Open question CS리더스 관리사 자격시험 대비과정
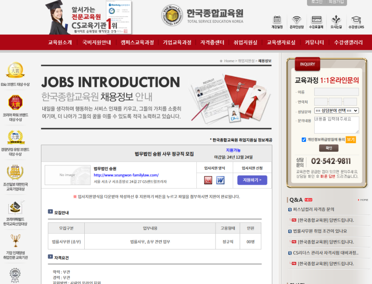Screen dimensions: 372x284 click(325, 253)
